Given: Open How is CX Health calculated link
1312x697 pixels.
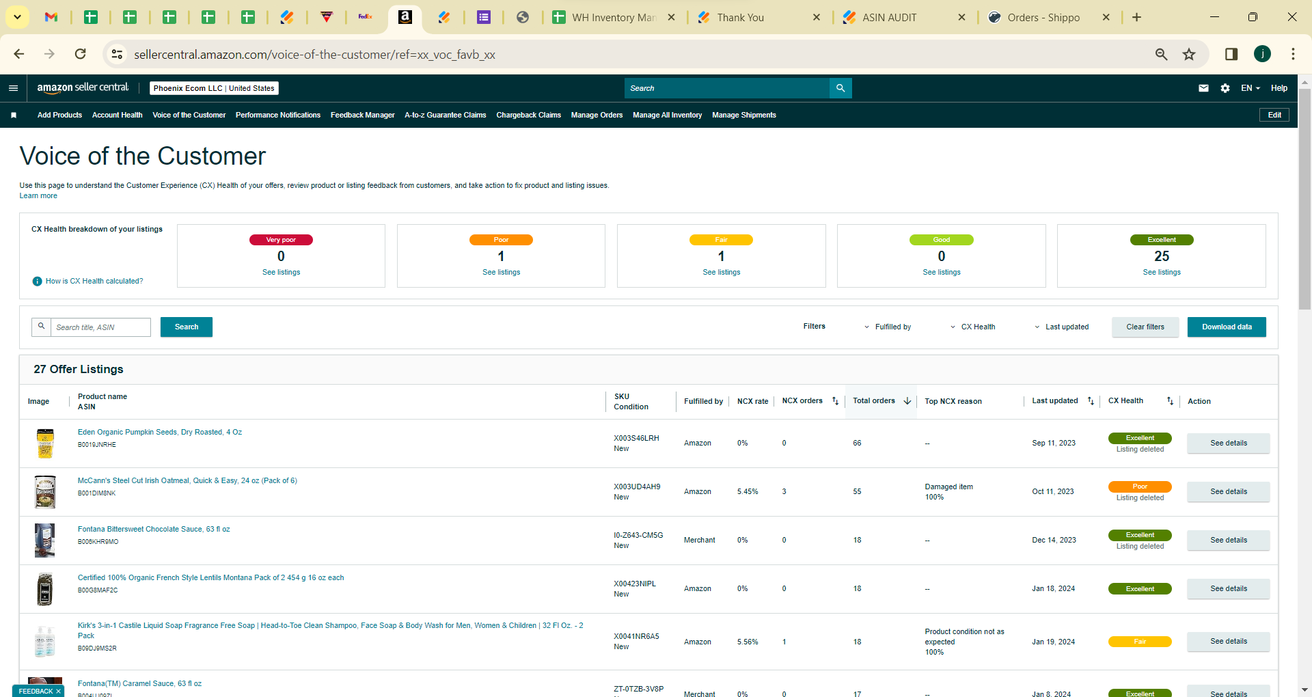Looking at the screenshot, I should [x=94, y=281].
